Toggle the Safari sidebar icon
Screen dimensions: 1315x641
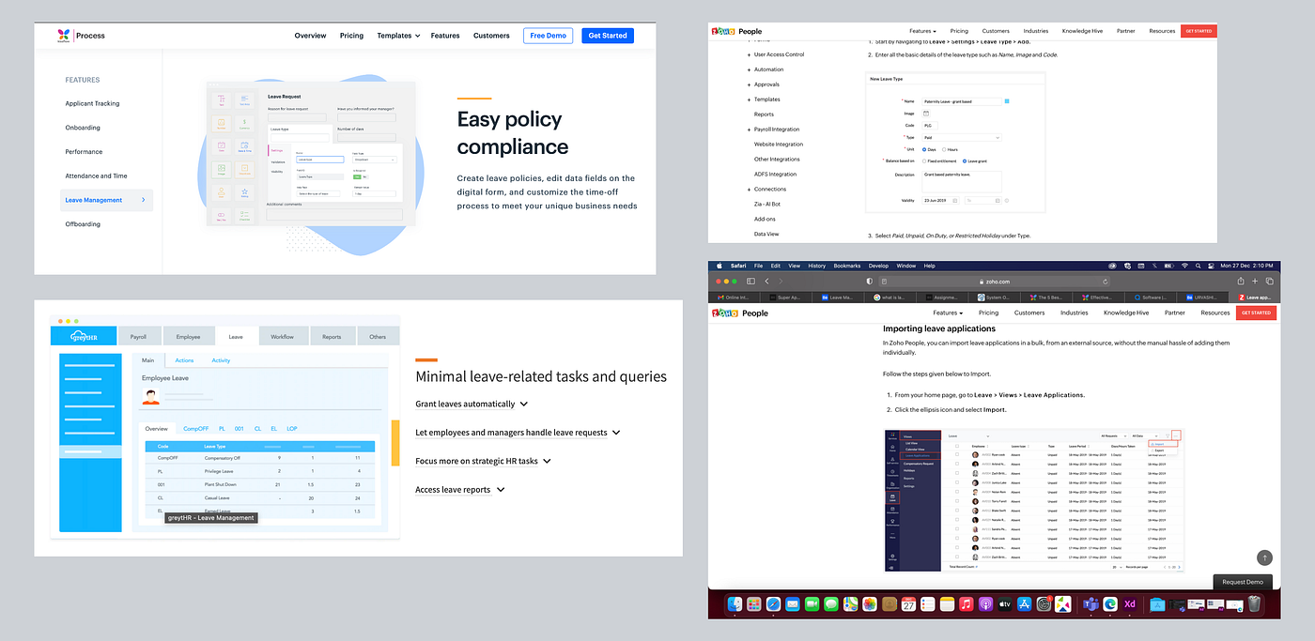tap(750, 281)
